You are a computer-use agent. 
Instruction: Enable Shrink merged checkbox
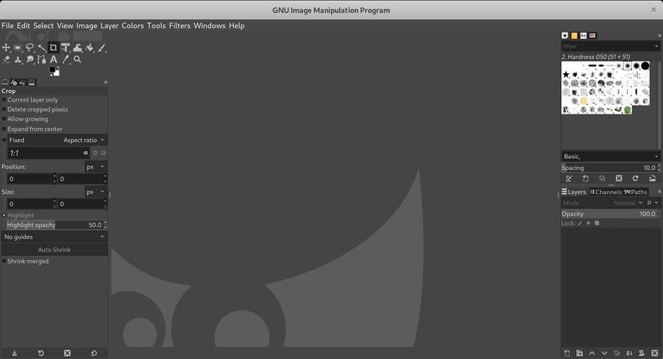pyautogui.click(x=4, y=261)
